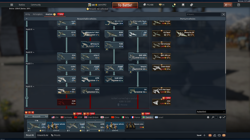
Task: Add a squad member plus icon
Action: [204, 135]
